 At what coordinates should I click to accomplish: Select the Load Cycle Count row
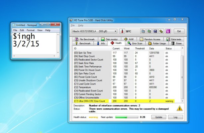124,84
